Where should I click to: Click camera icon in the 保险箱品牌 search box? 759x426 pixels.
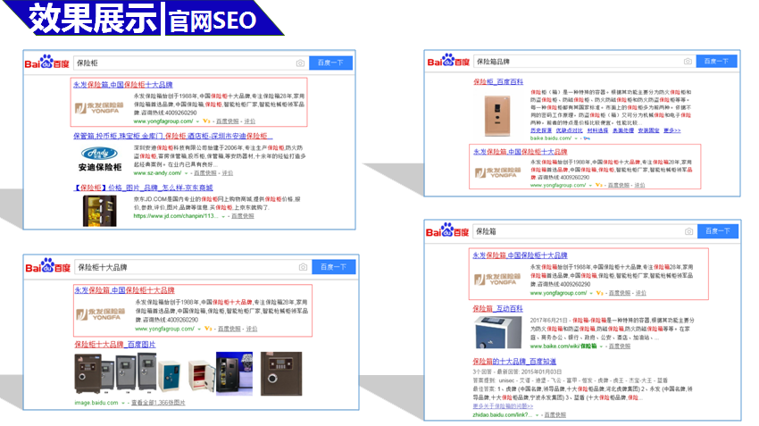tap(688, 62)
